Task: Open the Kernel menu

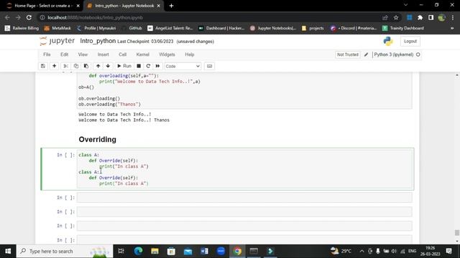Action: point(143,54)
